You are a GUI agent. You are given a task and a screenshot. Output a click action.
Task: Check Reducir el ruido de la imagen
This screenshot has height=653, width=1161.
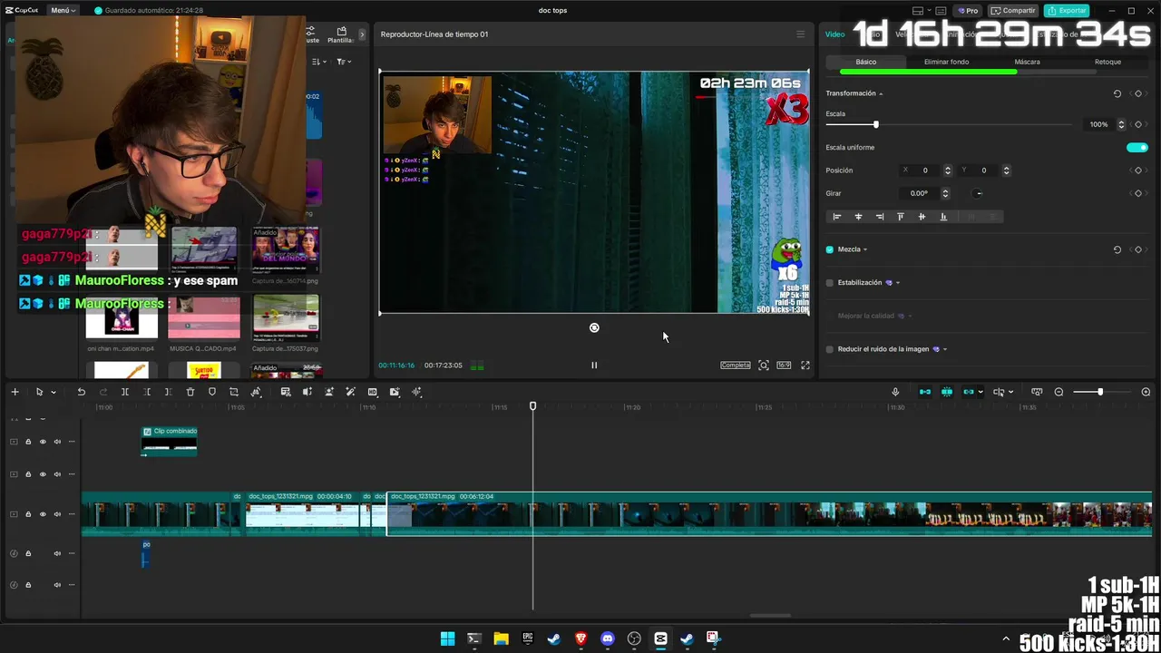click(830, 349)
